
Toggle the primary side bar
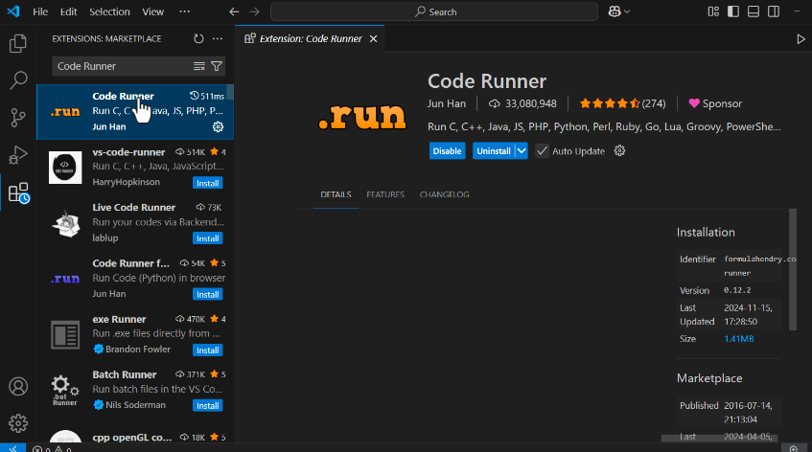click(x=733, y=11)
